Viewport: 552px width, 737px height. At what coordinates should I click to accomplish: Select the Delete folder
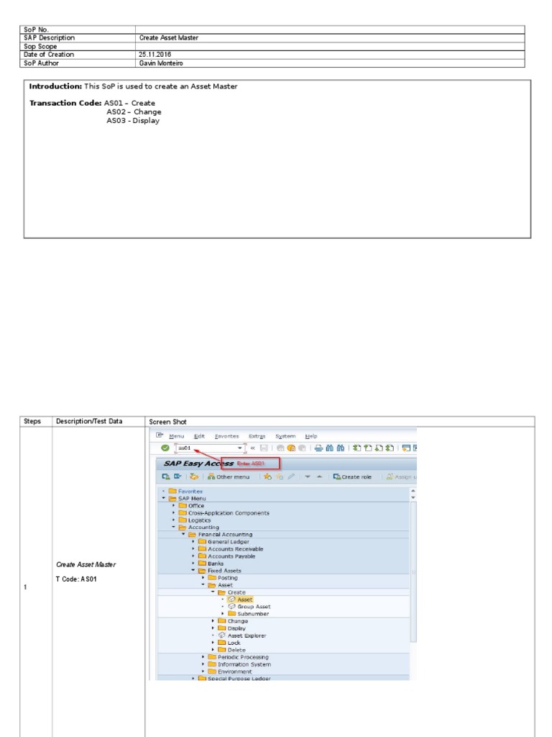[x=232, y=650]
